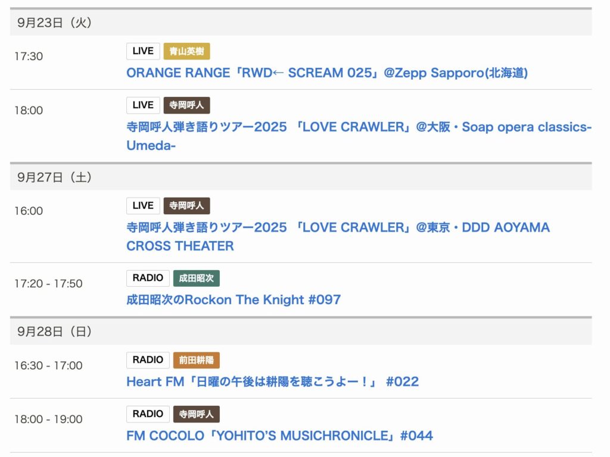Open 成田昭次のRockon The Knight #097 link
Image resolution: width=610 pixels, height=457 pixels.
234,300
